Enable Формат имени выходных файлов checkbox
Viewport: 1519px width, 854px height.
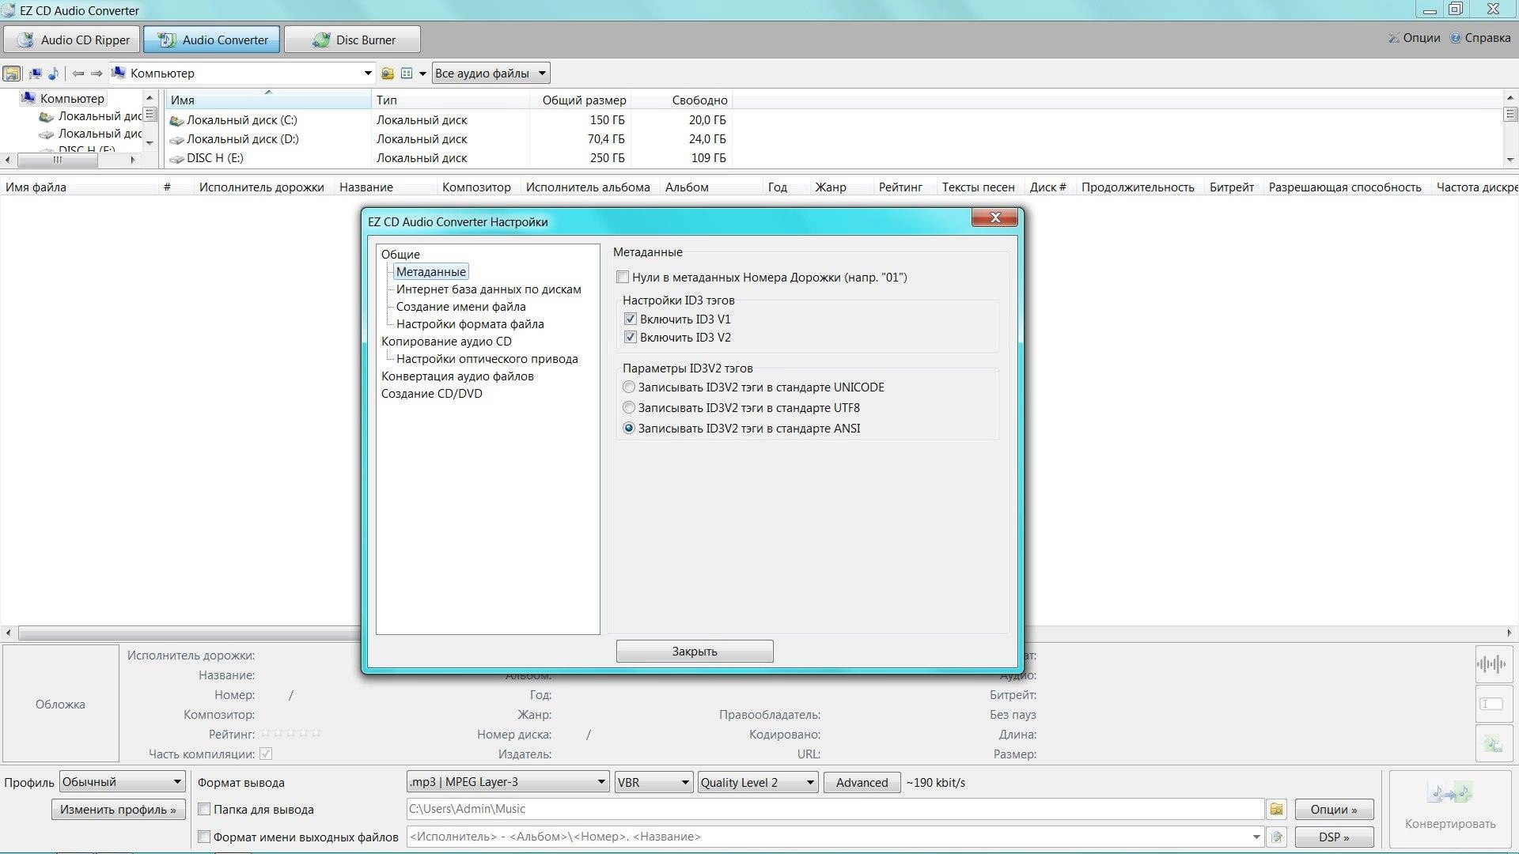click(x=204, y=837)
